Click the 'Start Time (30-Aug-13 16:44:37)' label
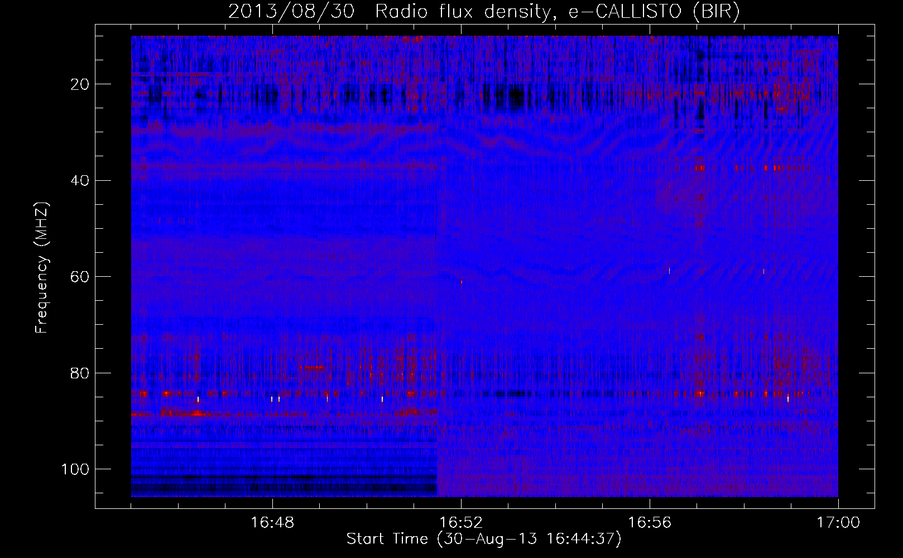The width and height of the screenshot is (903, 558). (484, 539)
